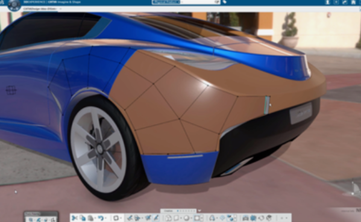Open the home icon in the top bar
Image resolution: width=361 pixels, height=222 pixels.
353,2
